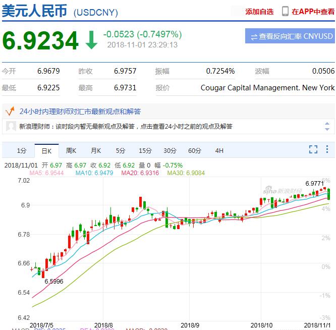Click the fullscreen chart icon
Viewport: 336px width, 330px height.
tap(313, 149)
